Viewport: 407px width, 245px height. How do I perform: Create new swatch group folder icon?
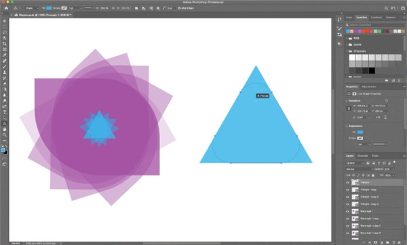click(387, 81)
